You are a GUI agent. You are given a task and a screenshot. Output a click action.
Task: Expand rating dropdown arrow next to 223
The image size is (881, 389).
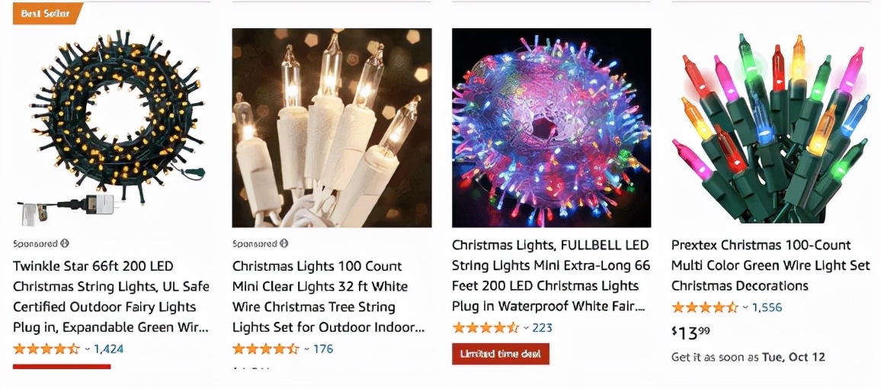[x=526, y=328]
